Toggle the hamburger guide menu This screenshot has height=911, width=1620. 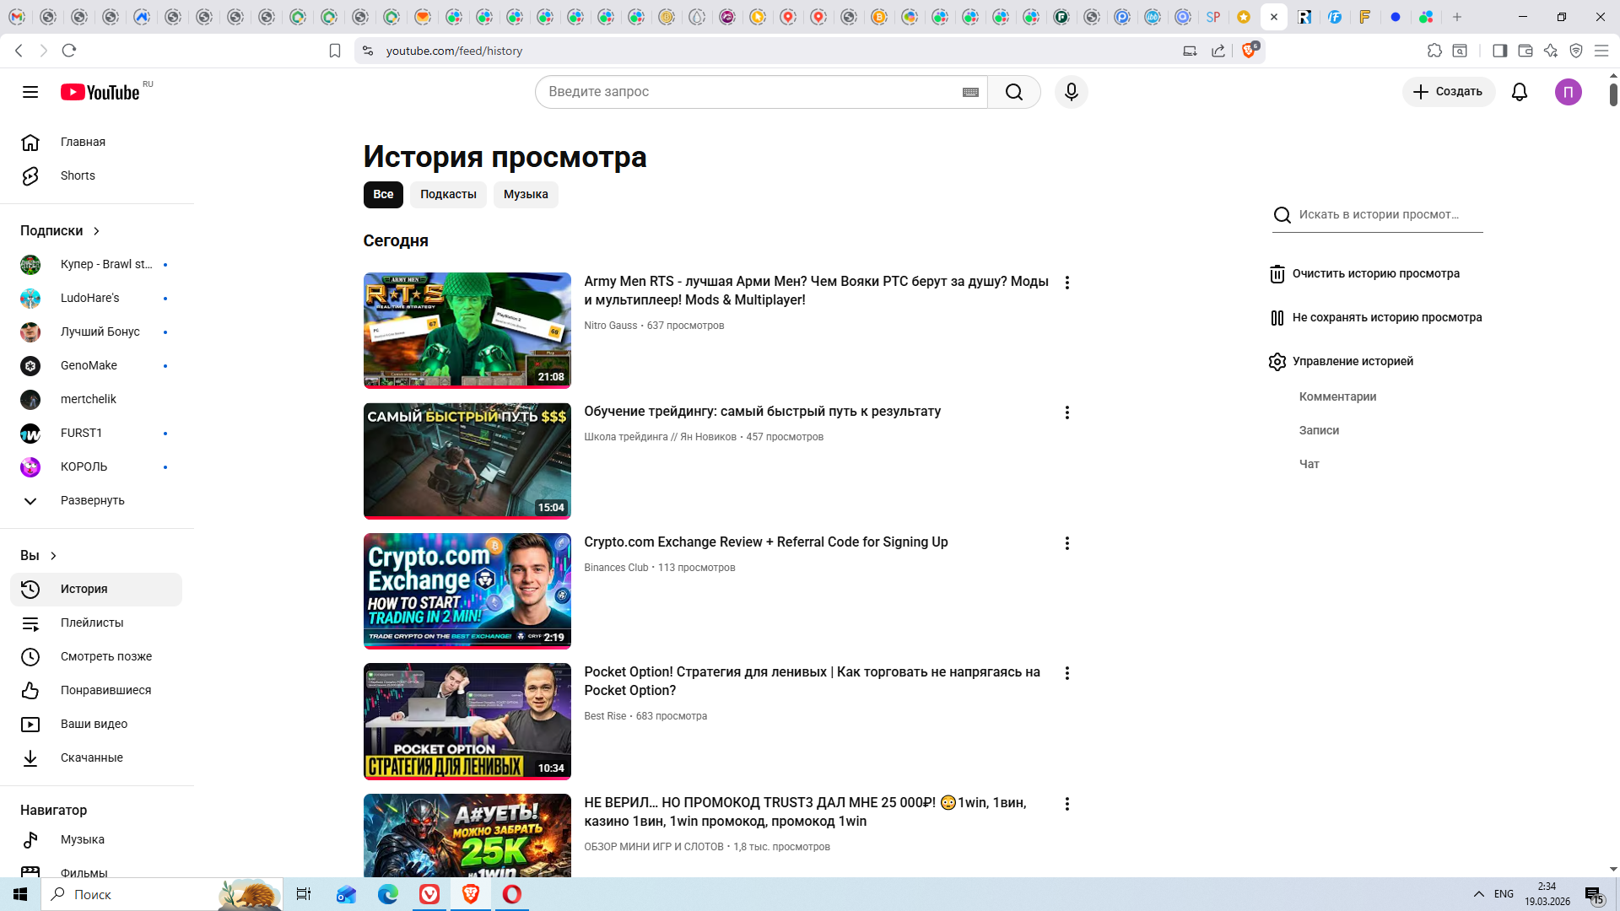pyautogui.click(x=30, y=92)
